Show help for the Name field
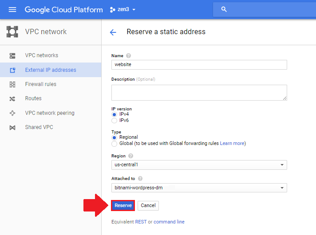Viewport: 316px width, 235px height. 128,55
